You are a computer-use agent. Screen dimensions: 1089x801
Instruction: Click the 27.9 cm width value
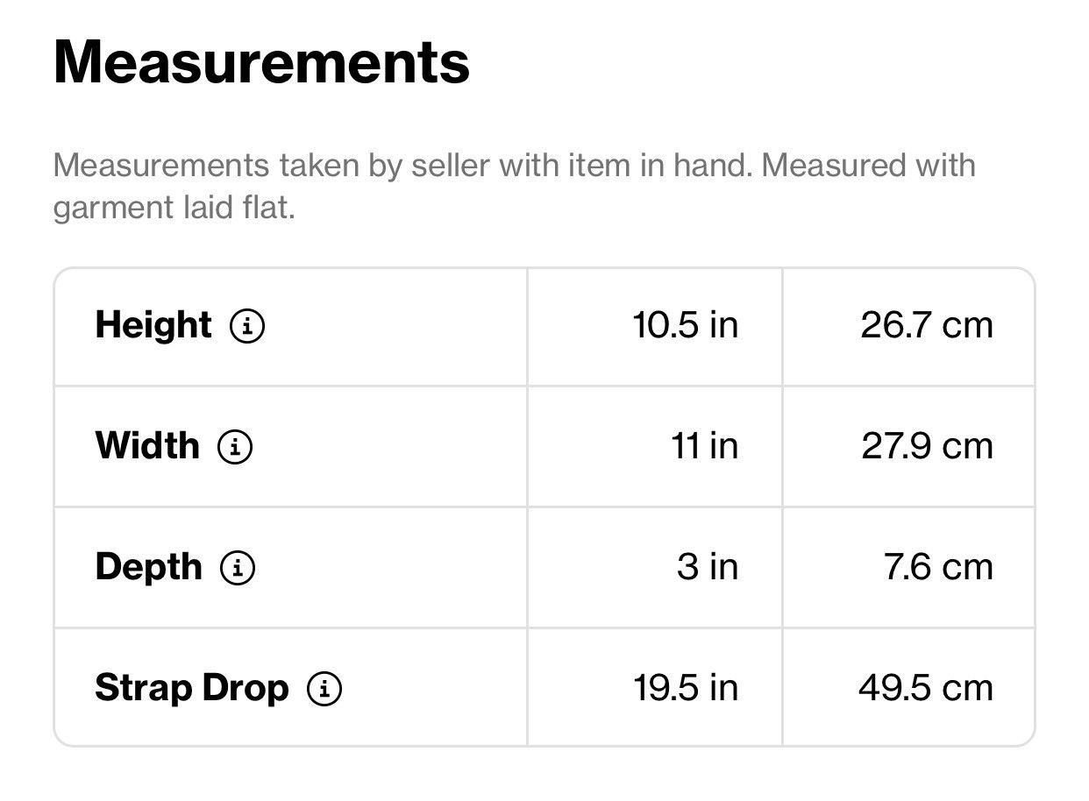[928, 446]
